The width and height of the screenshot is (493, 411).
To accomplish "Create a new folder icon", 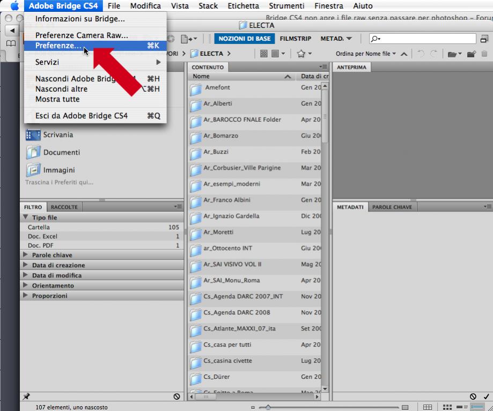I will pyautogui.click(x=472, y=54).
